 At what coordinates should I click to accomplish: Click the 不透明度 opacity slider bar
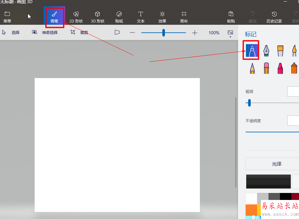coord(272,132)
